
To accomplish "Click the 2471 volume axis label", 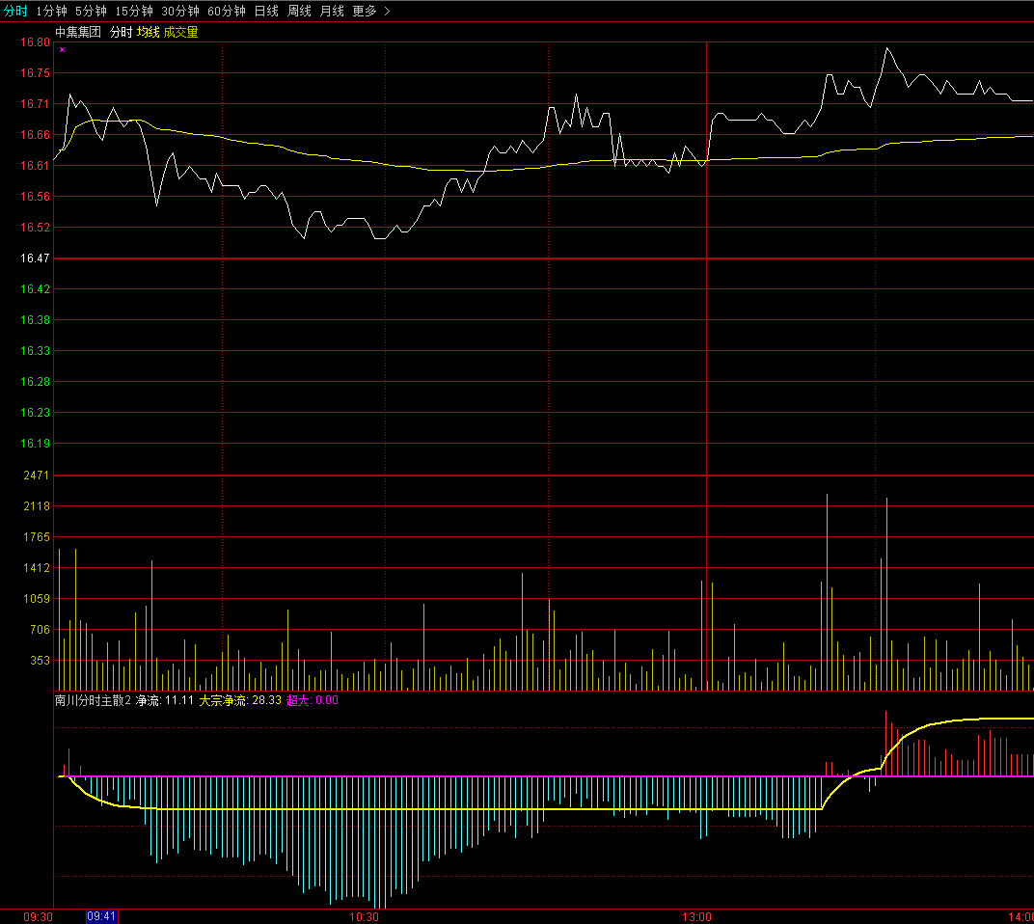I will [x=37, y=475].
